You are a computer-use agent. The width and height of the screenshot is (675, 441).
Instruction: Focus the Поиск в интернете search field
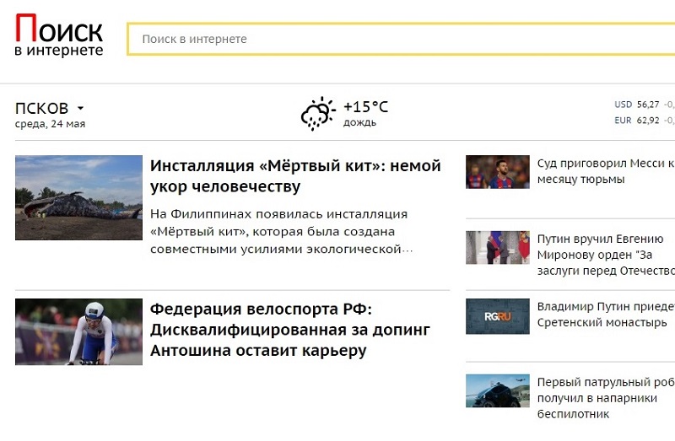[x=401, y=39]
